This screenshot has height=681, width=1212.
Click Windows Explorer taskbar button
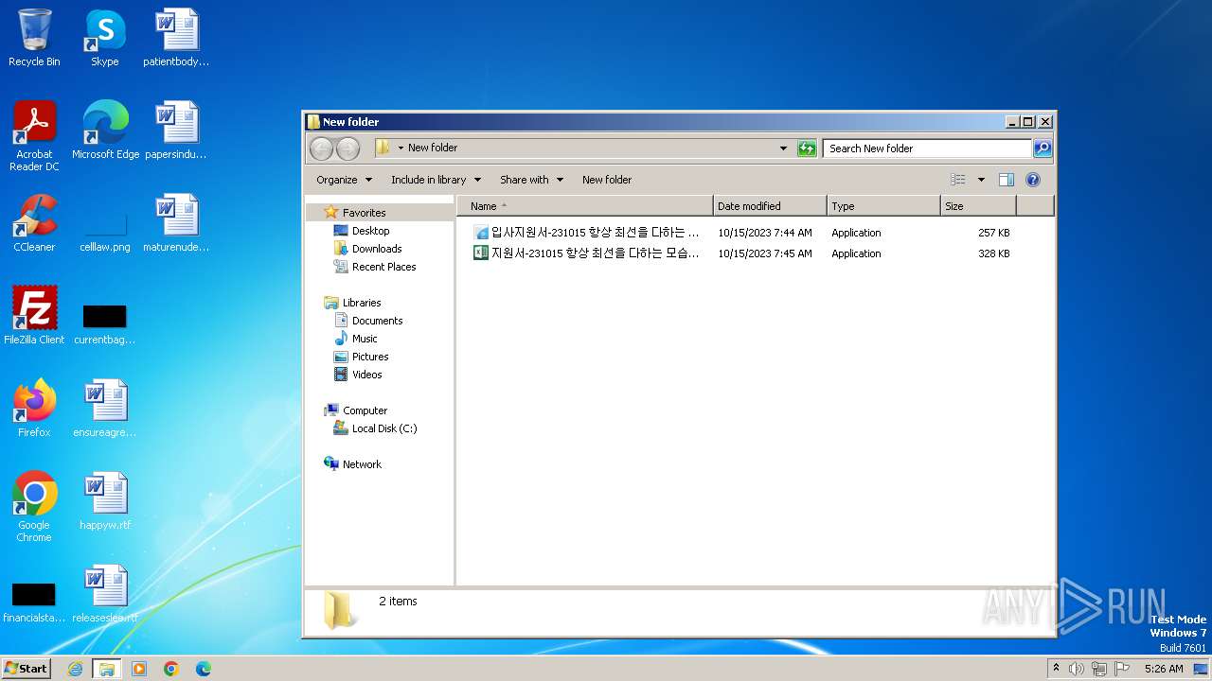pyautogui.click(x=107, y=669)
